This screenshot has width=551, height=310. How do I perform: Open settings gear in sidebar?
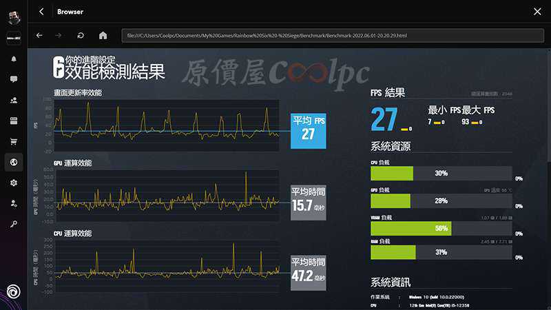coord(14,183)
